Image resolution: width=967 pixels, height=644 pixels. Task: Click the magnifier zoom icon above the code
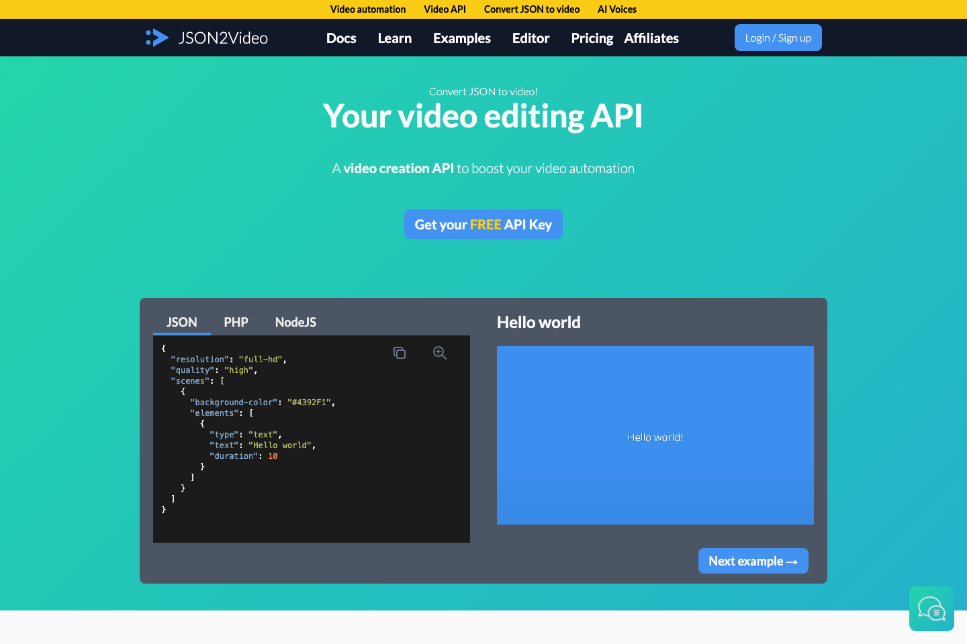440,352
